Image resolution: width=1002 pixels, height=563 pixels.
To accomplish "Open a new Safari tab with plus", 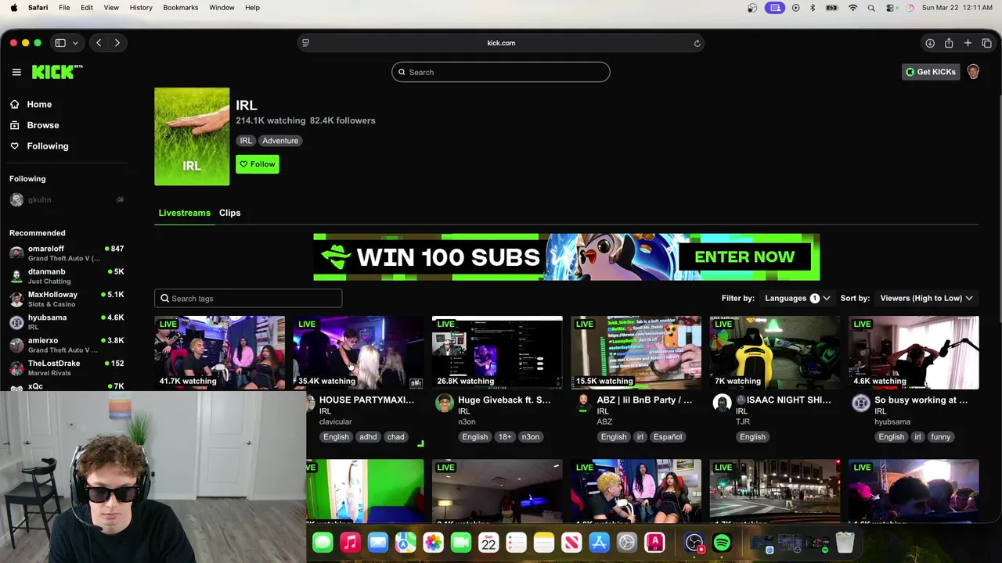I will (x=968, y=43).
